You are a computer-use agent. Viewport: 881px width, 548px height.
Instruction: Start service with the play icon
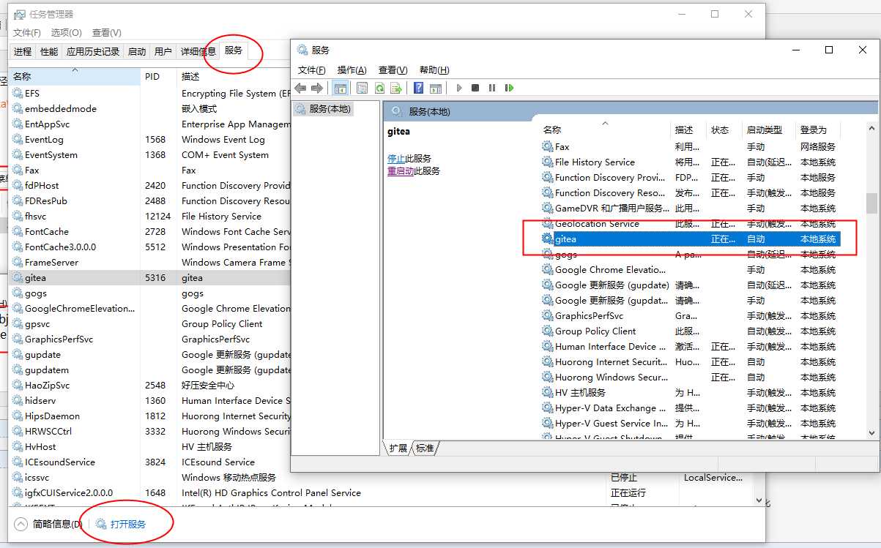(x=459, y=88)
